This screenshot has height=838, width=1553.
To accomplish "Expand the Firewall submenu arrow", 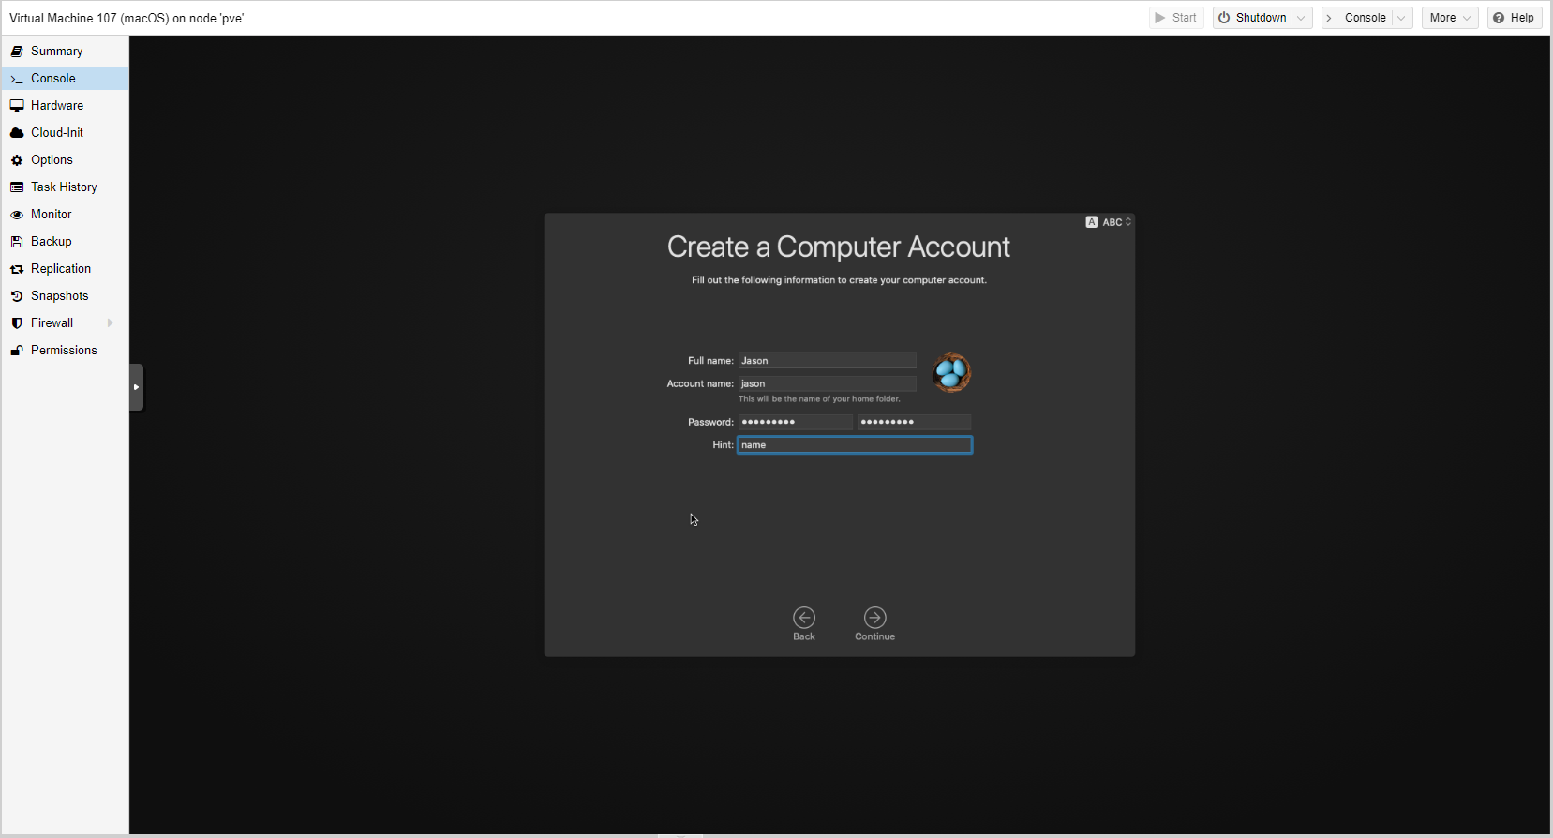I will coord(110,323).
